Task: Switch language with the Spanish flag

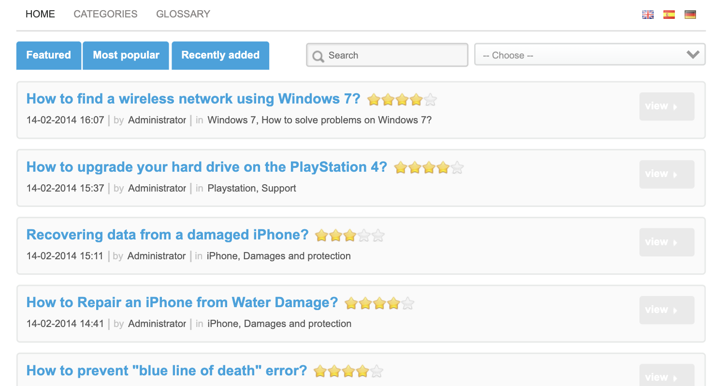Action: (669, 15)
